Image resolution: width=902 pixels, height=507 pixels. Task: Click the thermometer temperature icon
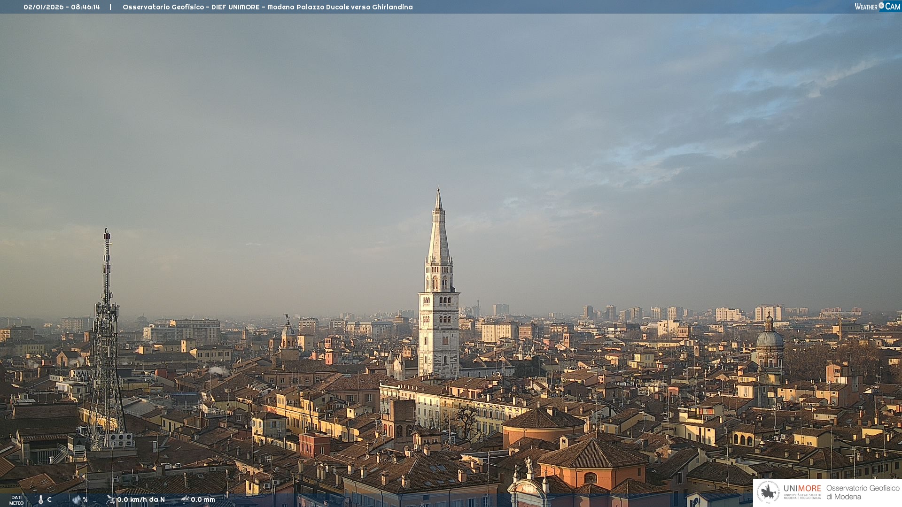pos(41,499)
